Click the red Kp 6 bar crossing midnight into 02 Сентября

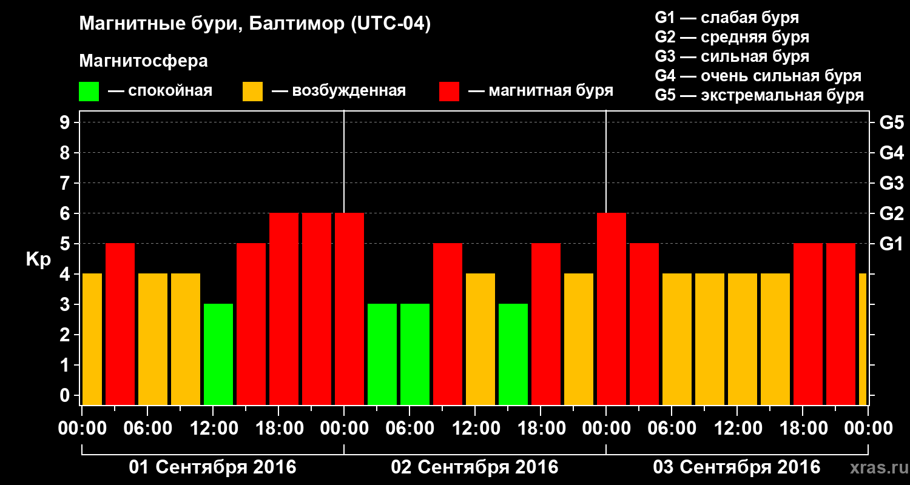coord(349,309)
